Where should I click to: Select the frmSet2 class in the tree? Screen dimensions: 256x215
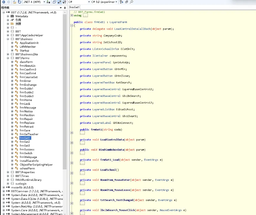click(x=25, y=142)
